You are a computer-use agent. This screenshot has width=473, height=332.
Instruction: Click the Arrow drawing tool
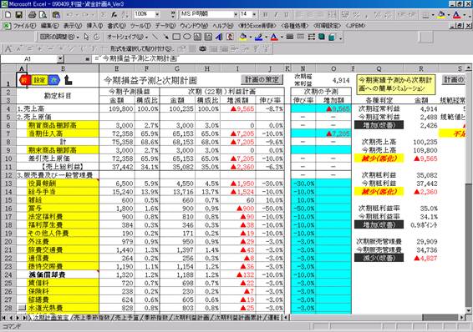pyautogui.click(x=165, y=37)
